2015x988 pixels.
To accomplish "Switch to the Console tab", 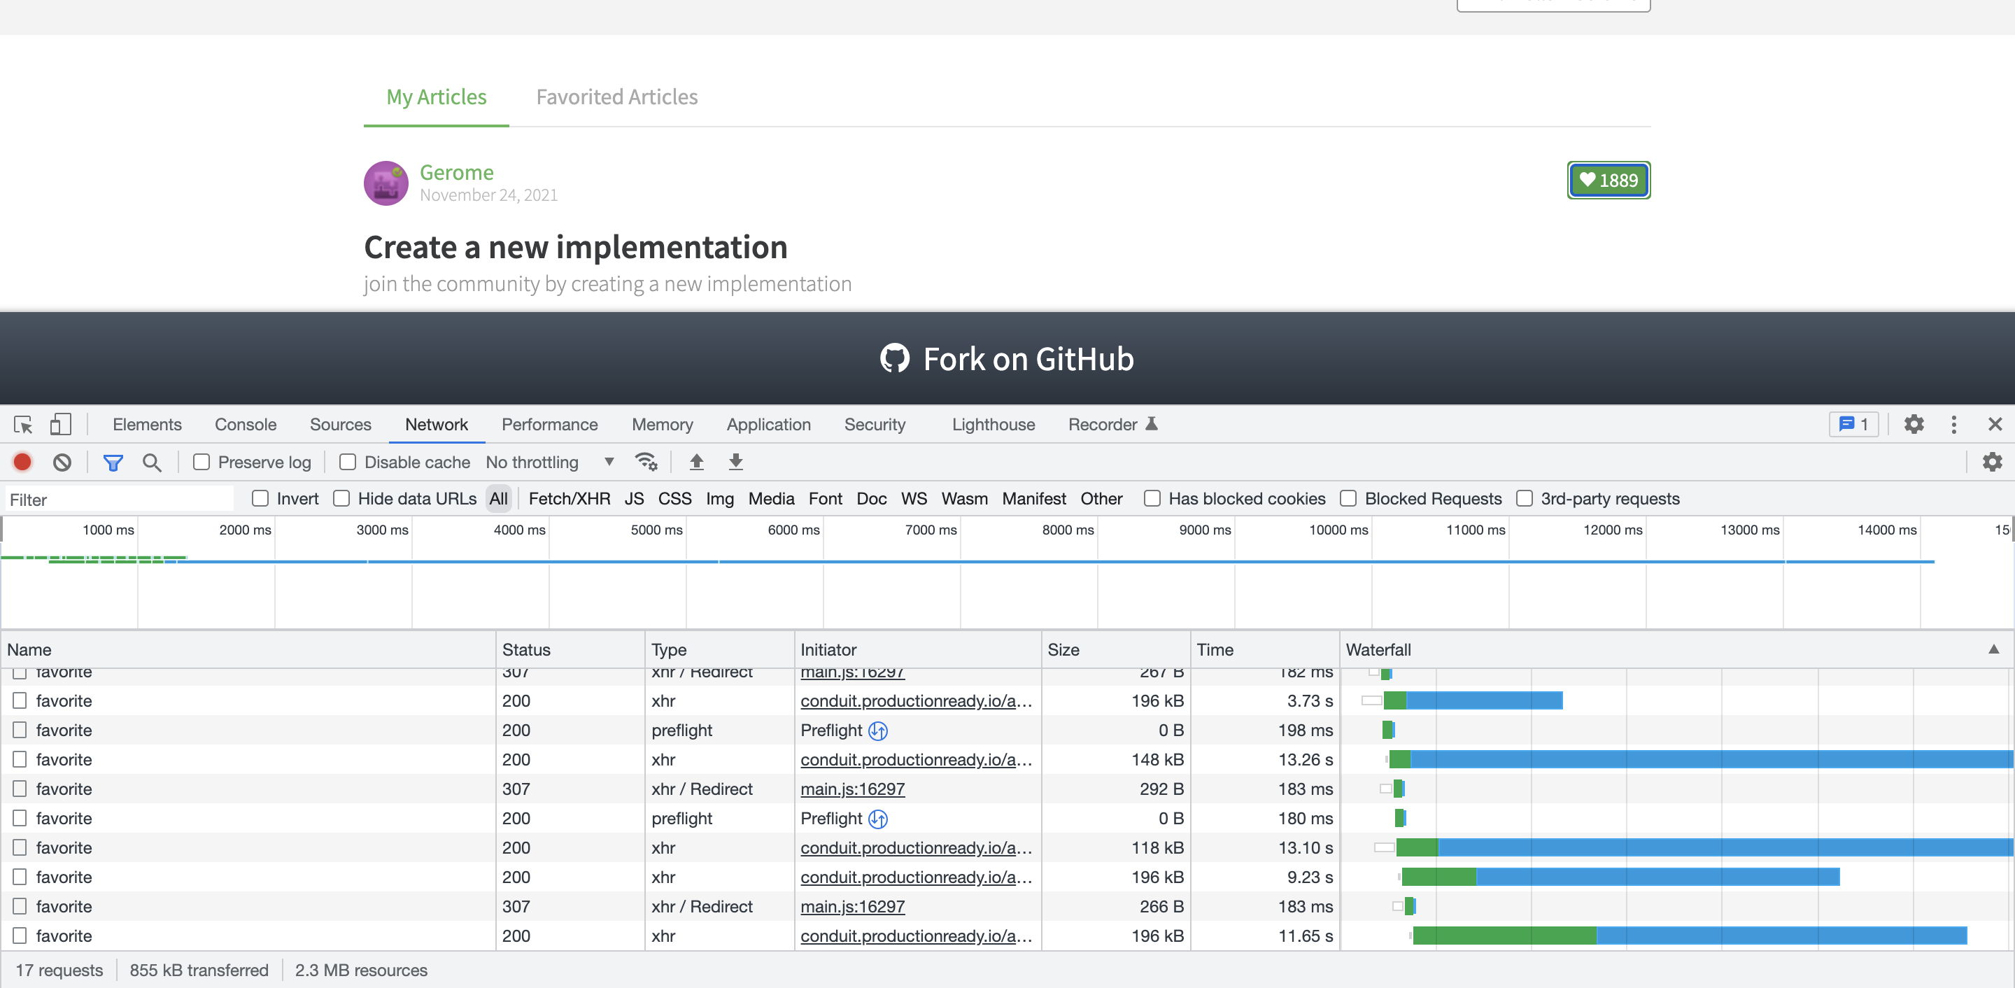I will click(x=245, y=425).
